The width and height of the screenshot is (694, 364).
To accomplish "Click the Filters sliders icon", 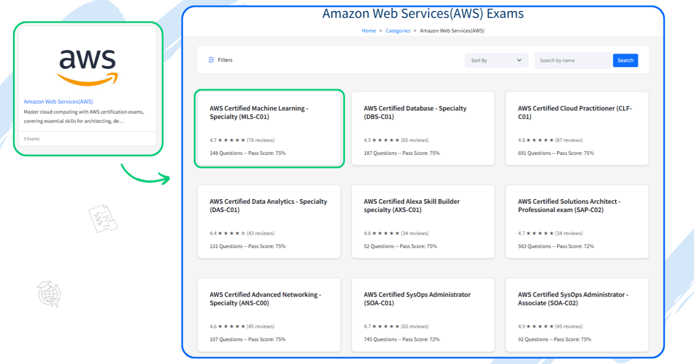I will tap(211, 60).
